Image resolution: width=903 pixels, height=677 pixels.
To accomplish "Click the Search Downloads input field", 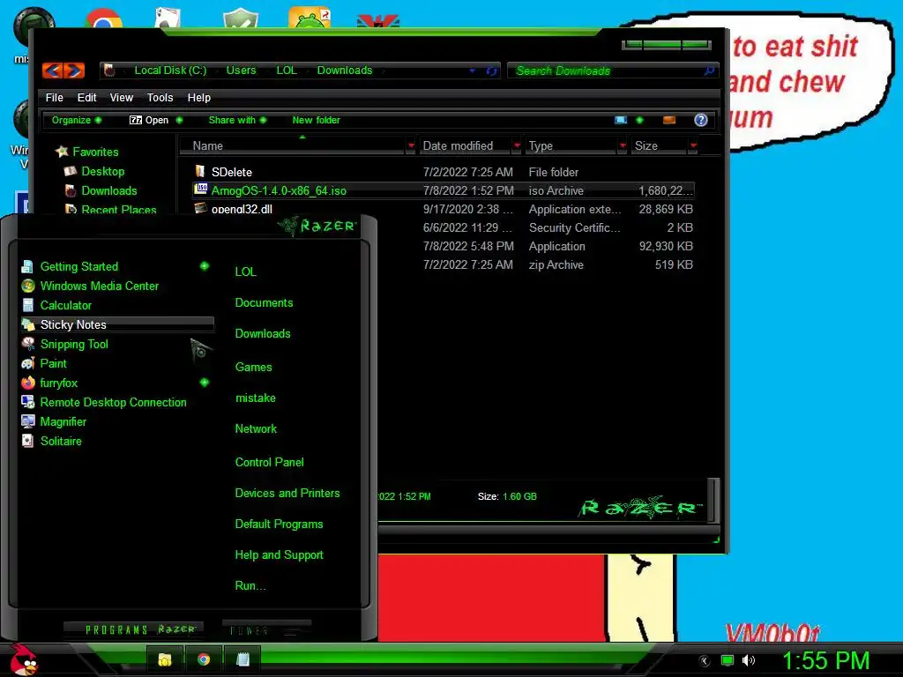I will click(613, 71).
